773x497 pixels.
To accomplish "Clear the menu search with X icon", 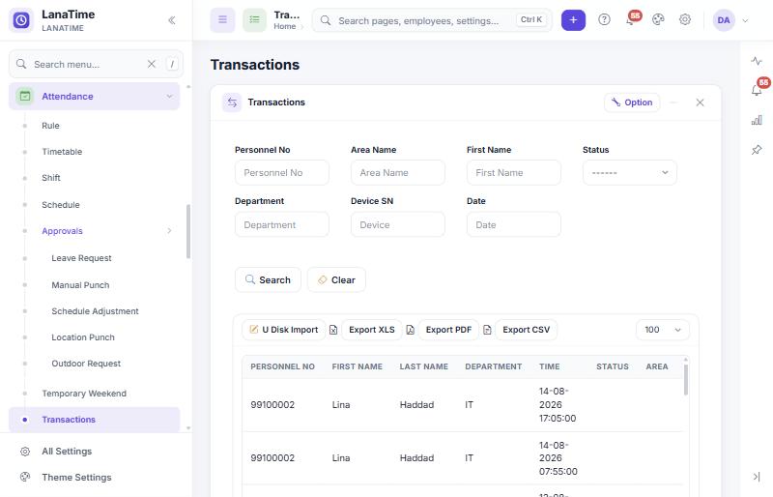I will (152, 64).
